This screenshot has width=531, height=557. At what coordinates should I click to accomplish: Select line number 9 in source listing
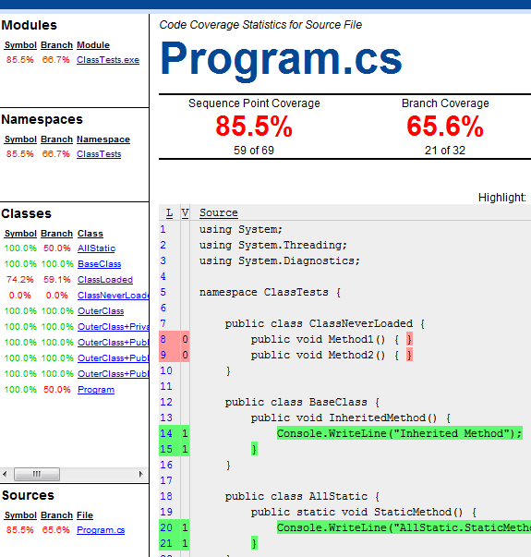click(x=163, y=355)
